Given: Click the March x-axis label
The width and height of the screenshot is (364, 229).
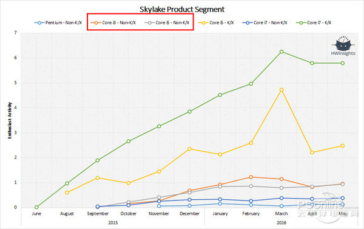Looking at the screenshot, I should click(x=281, y=214).
